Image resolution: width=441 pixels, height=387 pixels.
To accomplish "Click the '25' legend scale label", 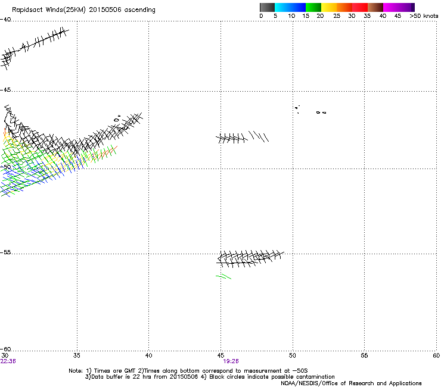I will [x=337, y=16].
